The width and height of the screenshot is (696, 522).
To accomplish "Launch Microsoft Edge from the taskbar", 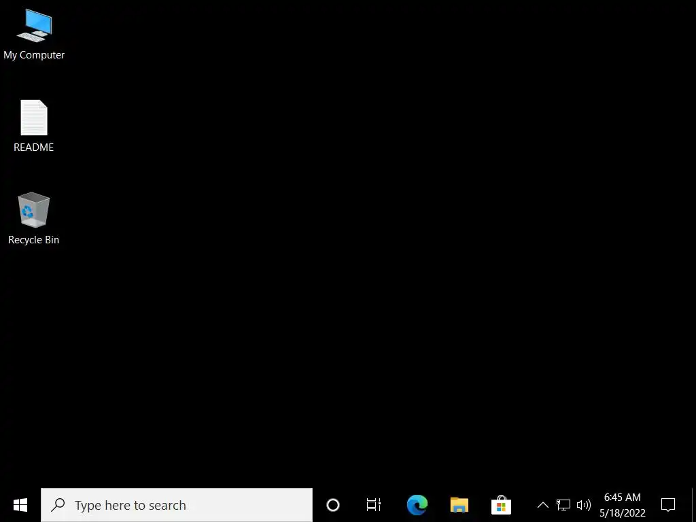I will (417, 505).
